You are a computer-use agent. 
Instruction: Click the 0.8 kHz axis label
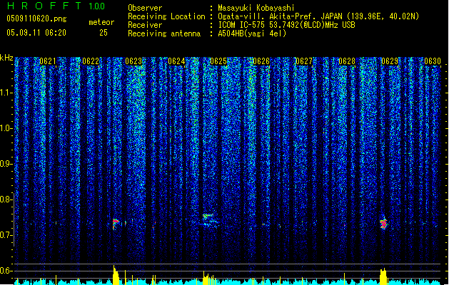(x=6, y=199)
